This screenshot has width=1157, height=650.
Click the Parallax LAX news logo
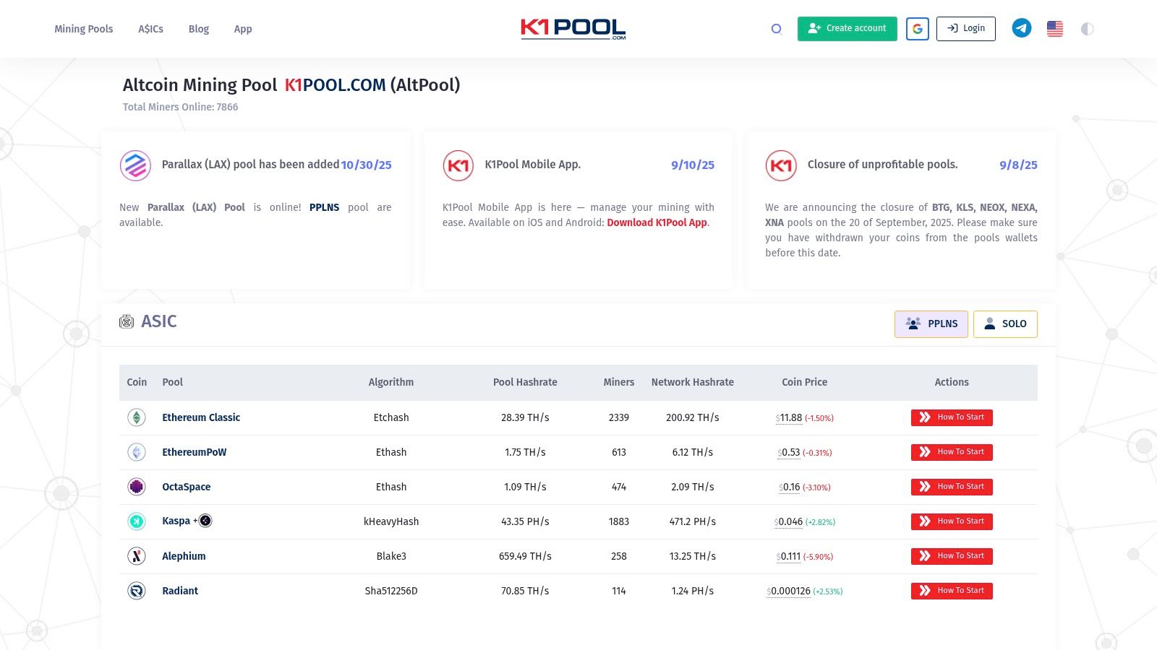(135, 165)
